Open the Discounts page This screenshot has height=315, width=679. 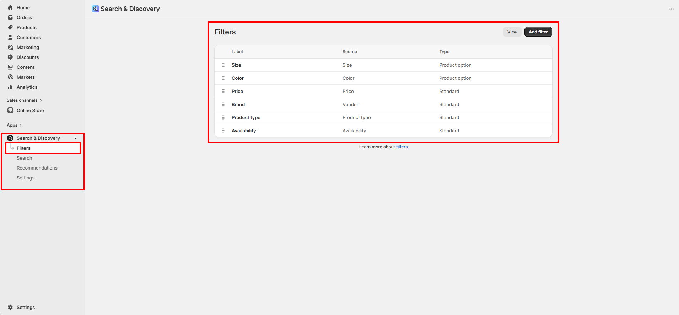click(x=28, y=57)
